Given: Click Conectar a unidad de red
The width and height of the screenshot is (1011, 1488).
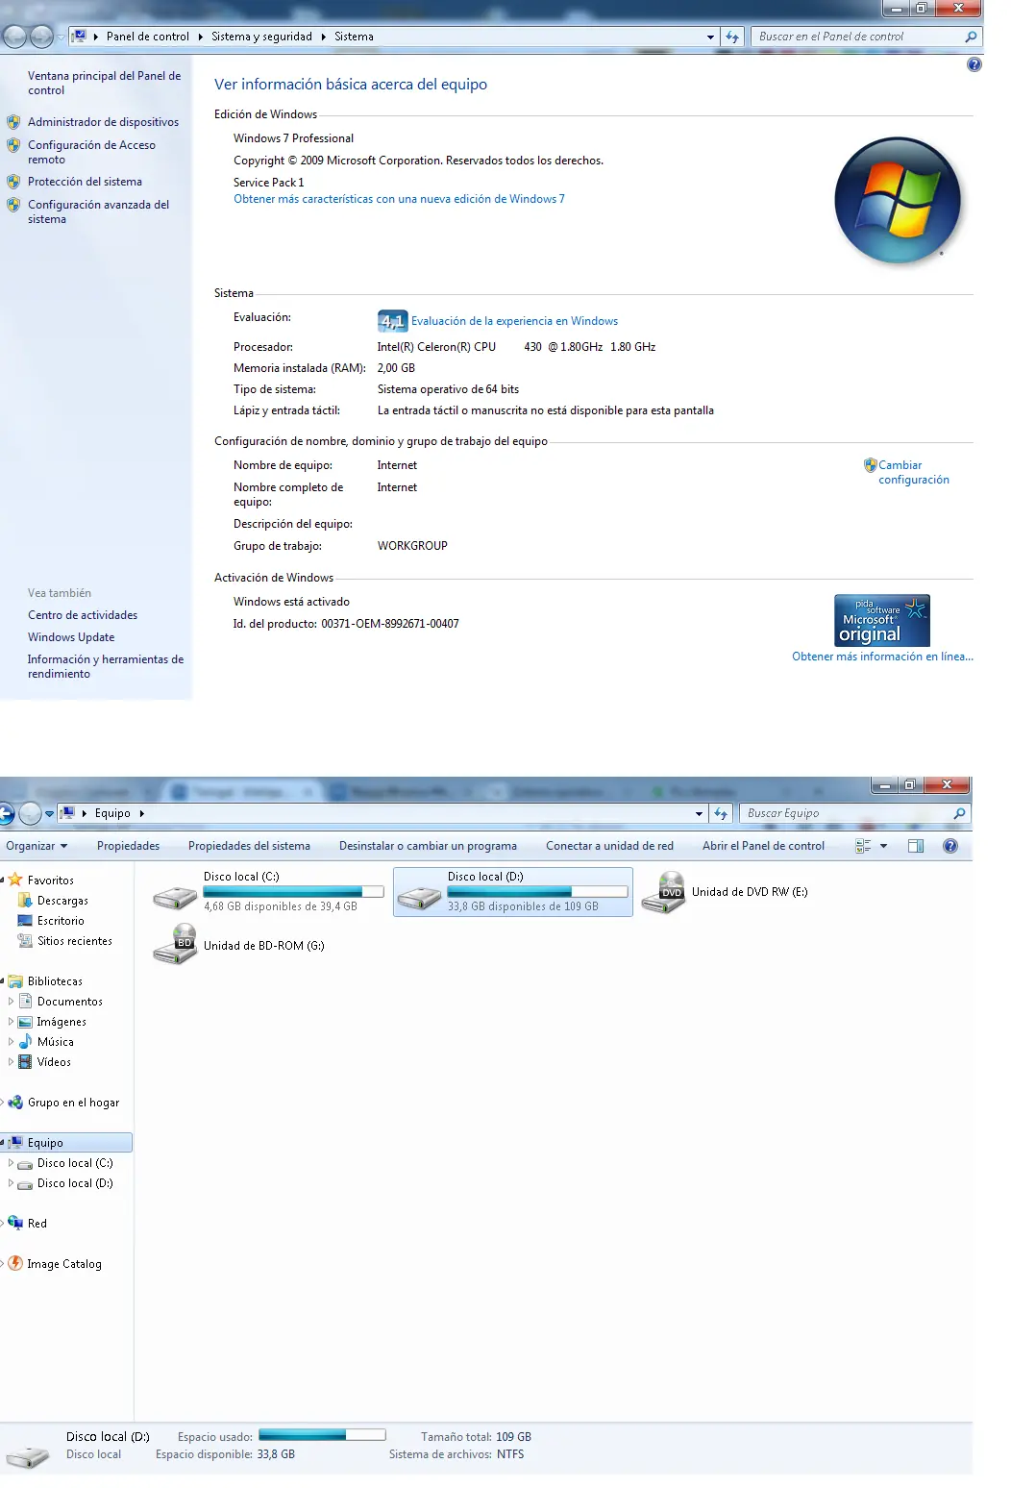Looking at the screenshot, I should pyautogui.click(x=609, y=846).
